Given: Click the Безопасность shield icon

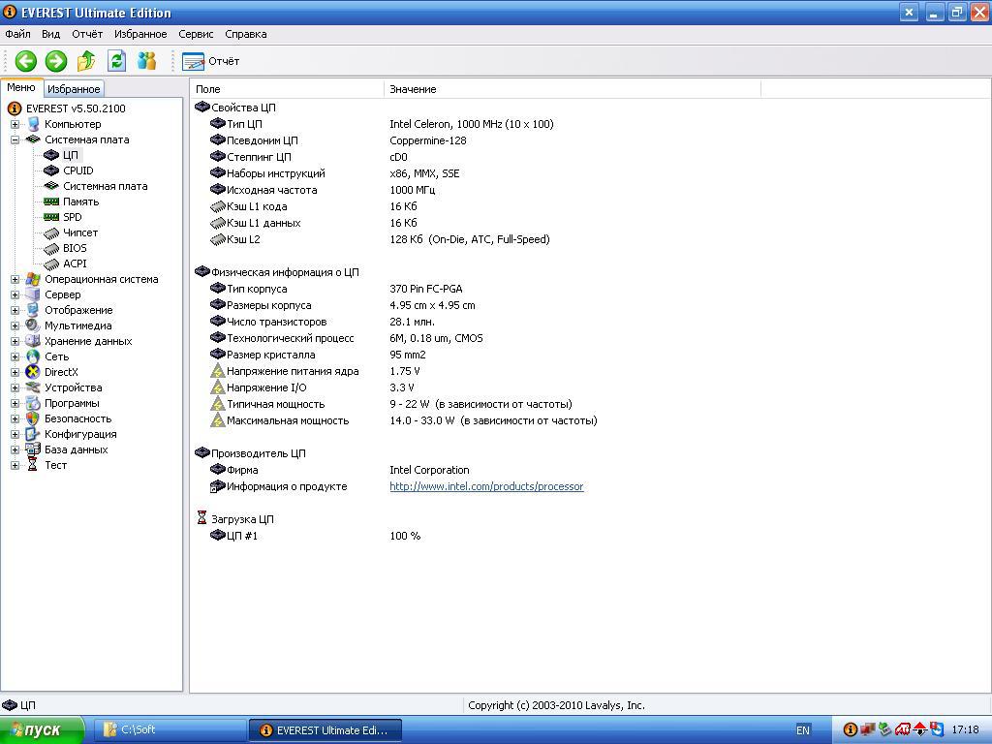Looking at the screenshot, I should point(33,418).
